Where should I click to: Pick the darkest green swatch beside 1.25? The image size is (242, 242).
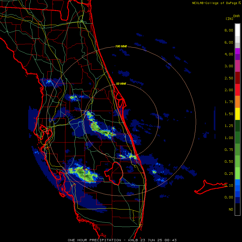click(237, 126)
